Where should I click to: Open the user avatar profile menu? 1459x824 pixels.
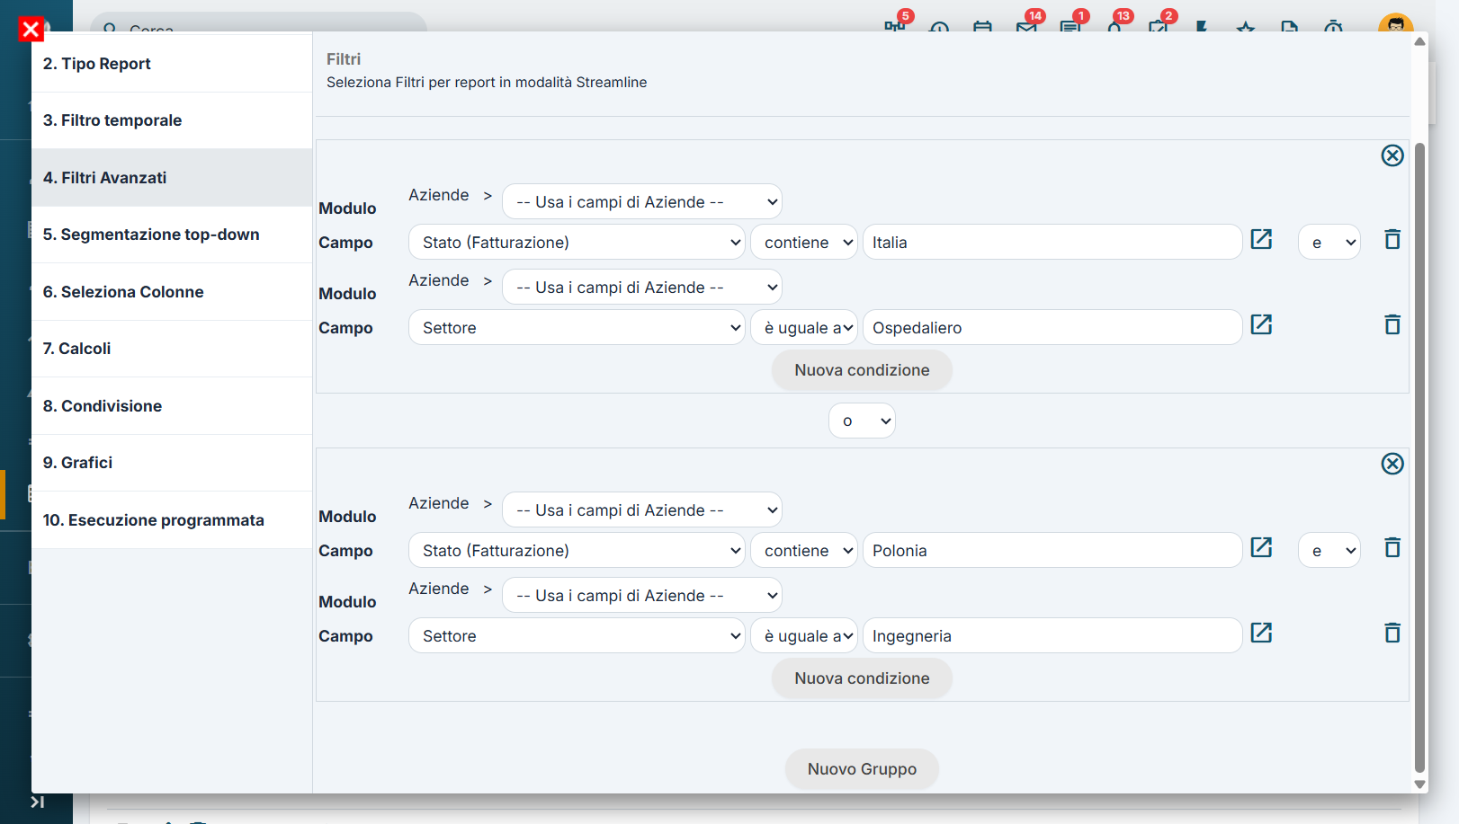[1395, 23]
